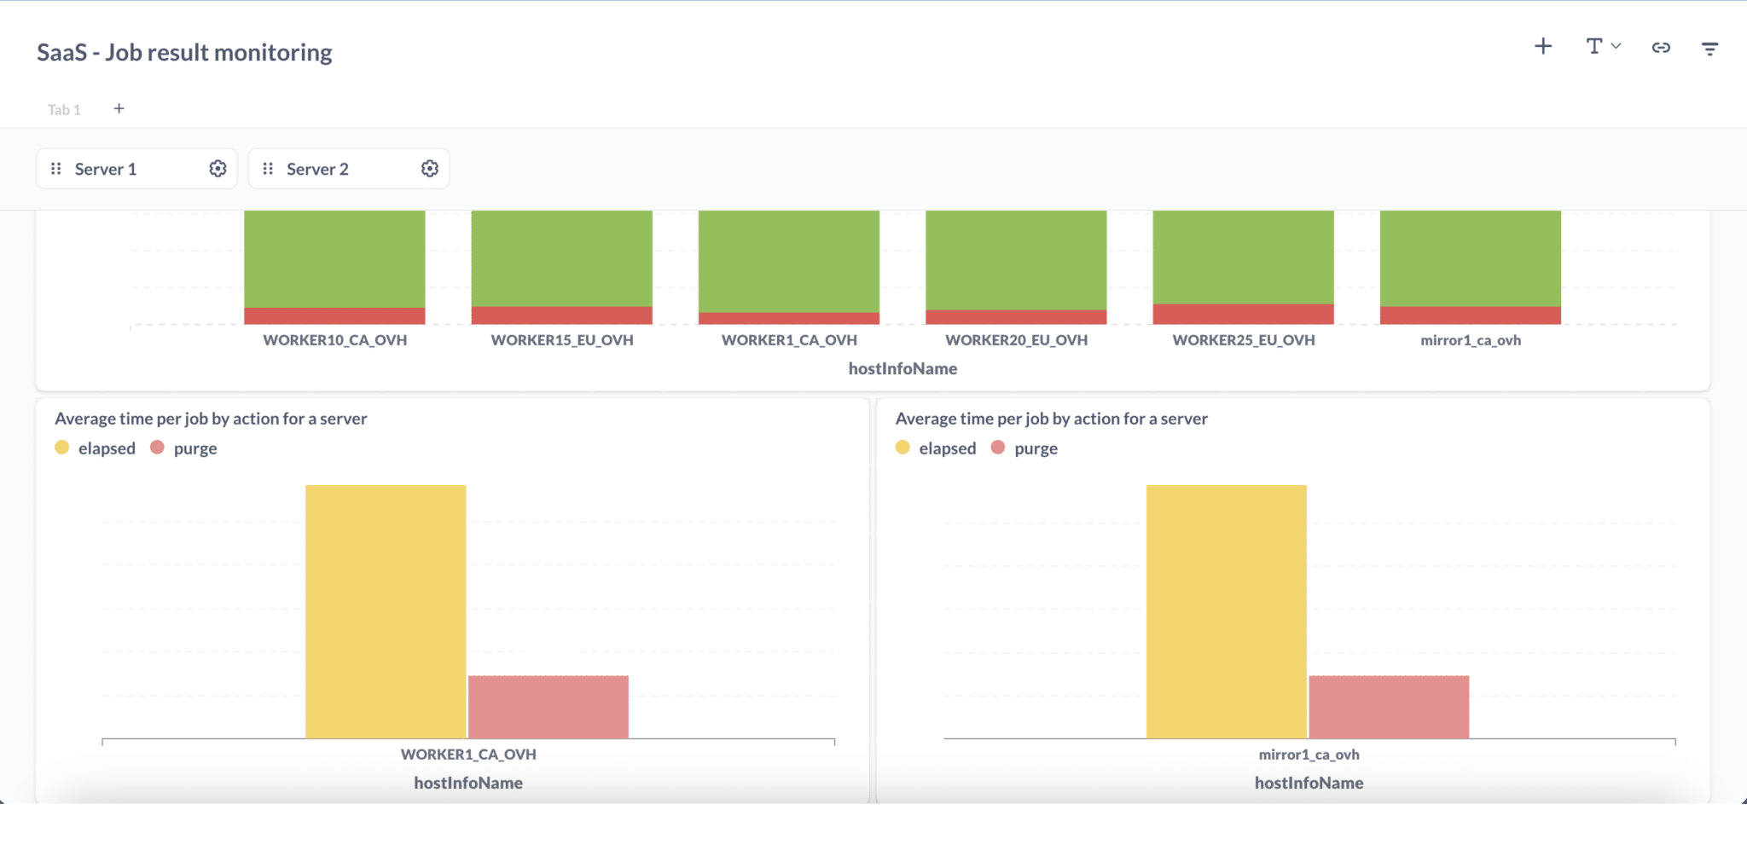1747x856 pixels.
Task: Add a new dashboard tab with the plus
Action: pos(119,108)
